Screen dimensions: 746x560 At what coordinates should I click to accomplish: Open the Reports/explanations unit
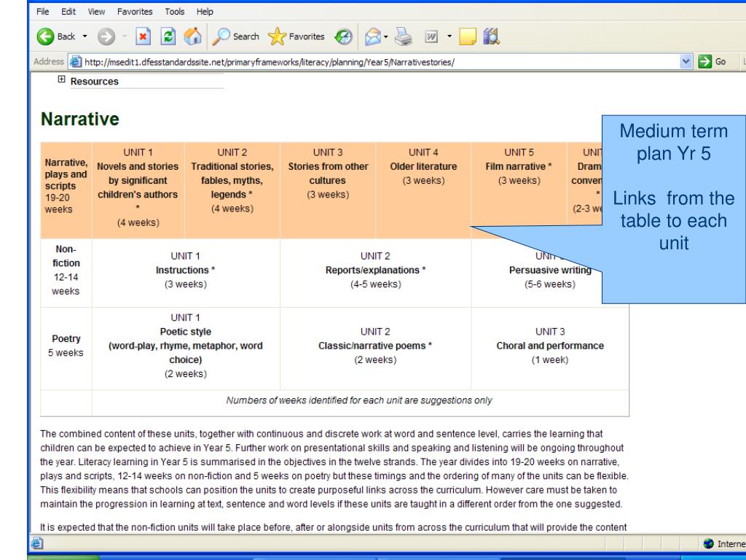pyautogui.click(x=375, y=270)
